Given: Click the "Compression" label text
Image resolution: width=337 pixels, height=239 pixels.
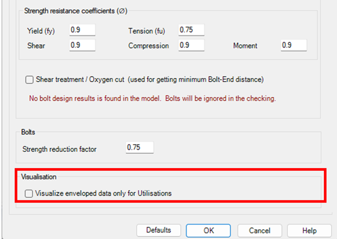Looking at the screenshot, I should click(x=149, y=46).
